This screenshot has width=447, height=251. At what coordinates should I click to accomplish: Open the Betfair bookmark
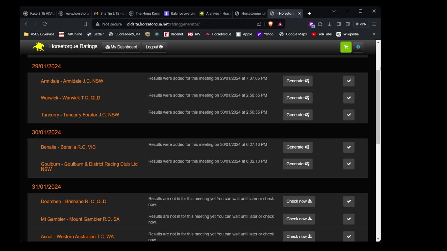(x=95, y=34)
